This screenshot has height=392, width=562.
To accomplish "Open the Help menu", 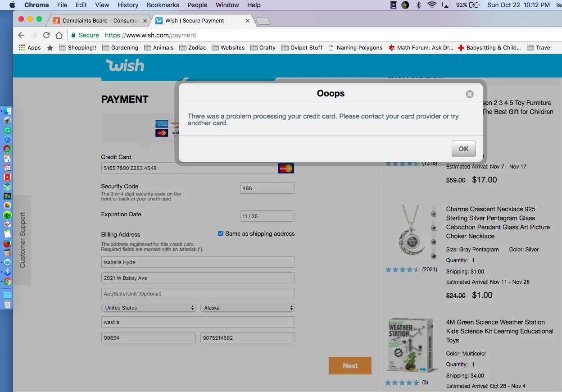I will (x=254, y=5).
